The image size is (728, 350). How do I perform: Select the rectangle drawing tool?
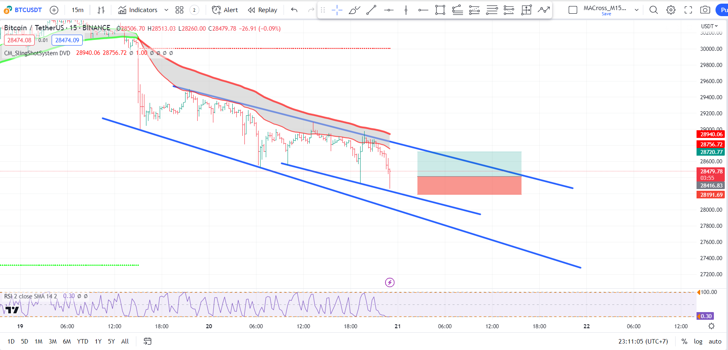[440, 10]
